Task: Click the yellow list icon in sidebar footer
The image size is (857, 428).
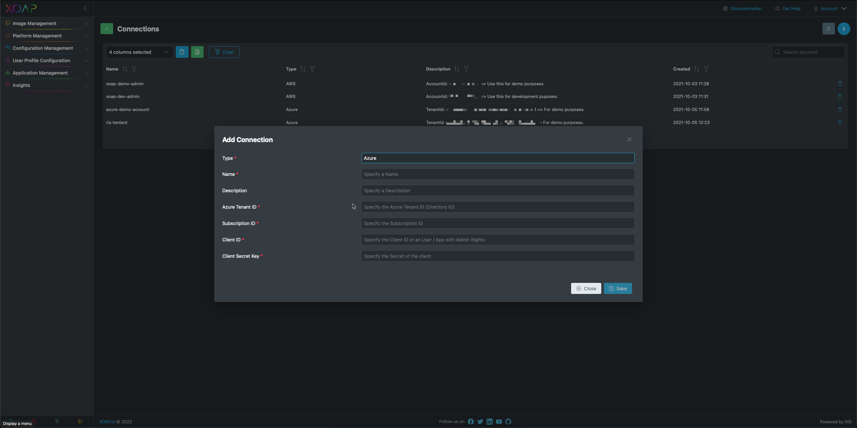Action: (80, 421)
